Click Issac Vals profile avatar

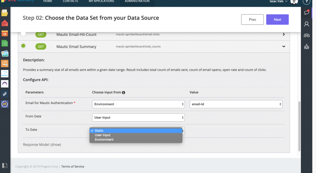tap(294, 2)
